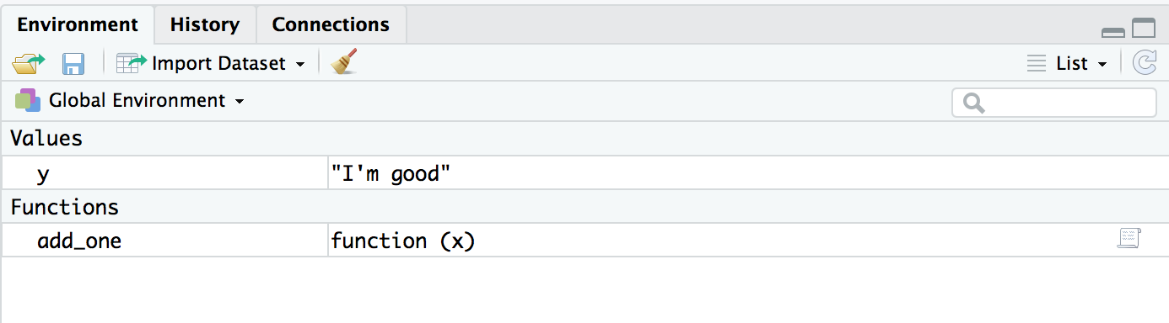Click the magnifier icon in search box
This screenshot has width=1169, height=323.
[x=973, y=103]
